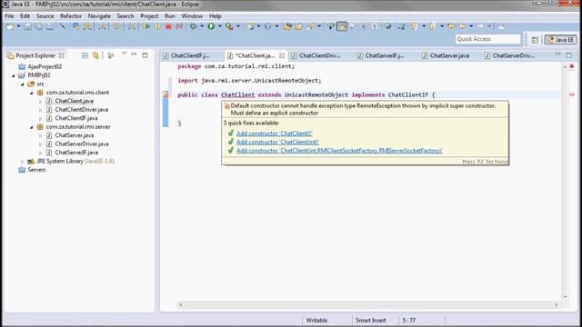Open the Run configurations dropdown arrow

coord(220,26)
